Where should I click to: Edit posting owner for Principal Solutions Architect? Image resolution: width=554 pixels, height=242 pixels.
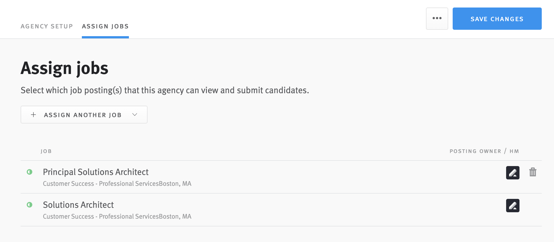(513, 173)
